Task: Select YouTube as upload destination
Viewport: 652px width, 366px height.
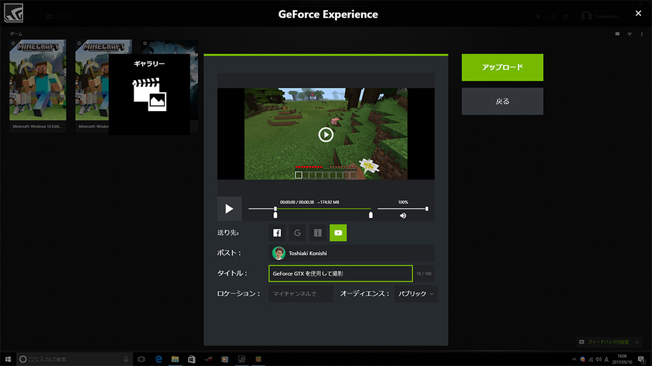Action: pos(338,233)
